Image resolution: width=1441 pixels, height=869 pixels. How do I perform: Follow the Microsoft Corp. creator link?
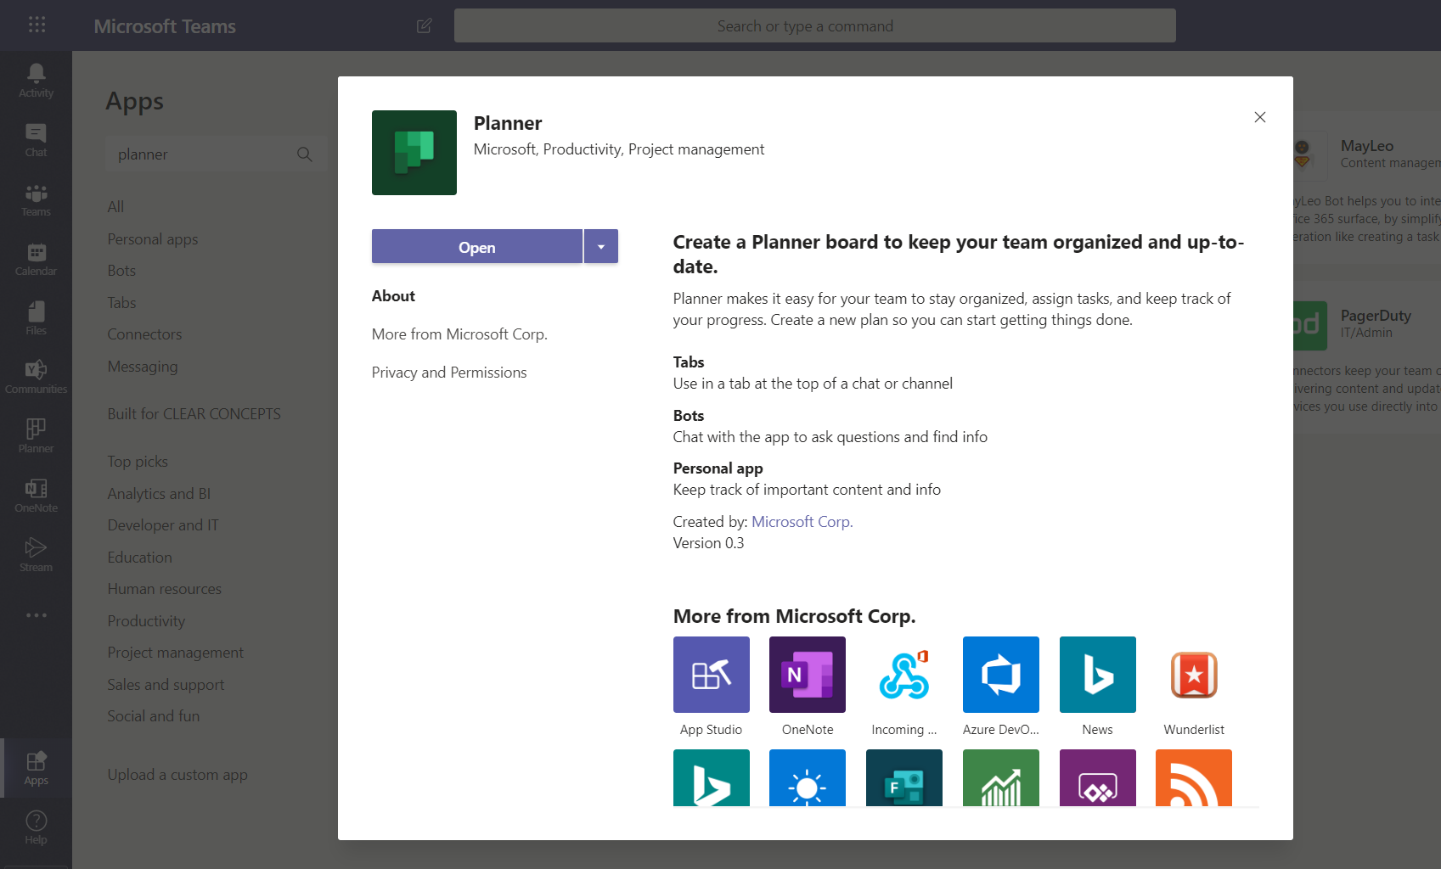pos(802,522)
